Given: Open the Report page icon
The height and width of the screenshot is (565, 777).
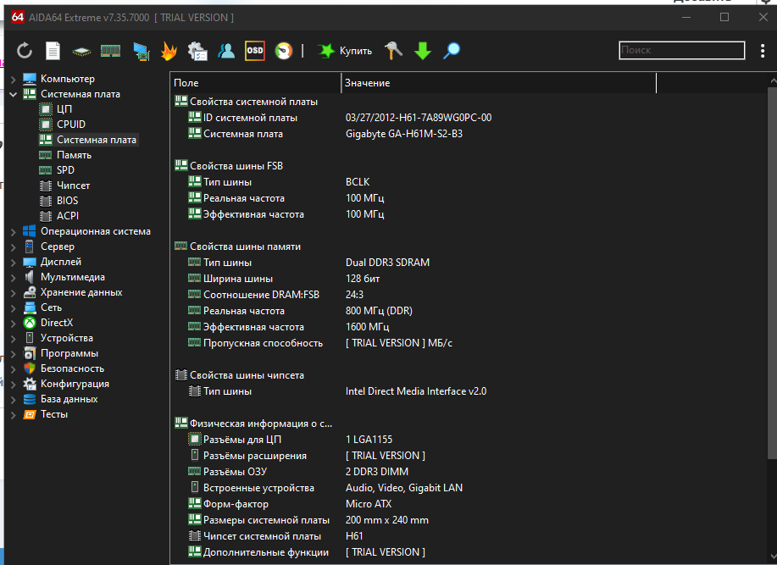Looking at the screenshot, I should [53, 51].
